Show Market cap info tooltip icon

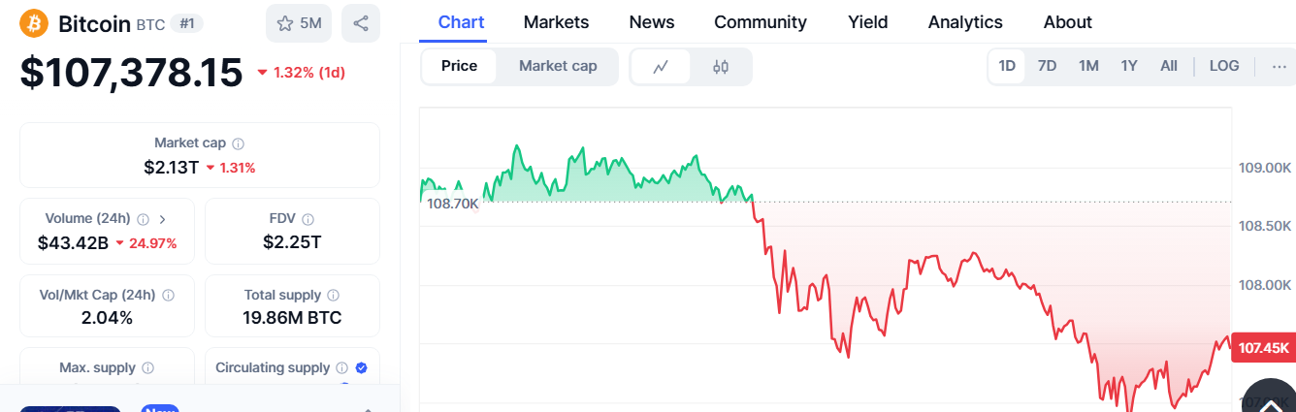(239, 143)
